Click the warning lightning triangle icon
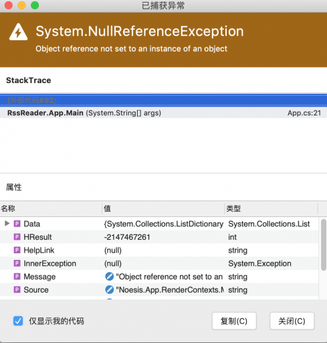Screen dimensions: 327x343 pyautogui.click(x=19, y=32)
